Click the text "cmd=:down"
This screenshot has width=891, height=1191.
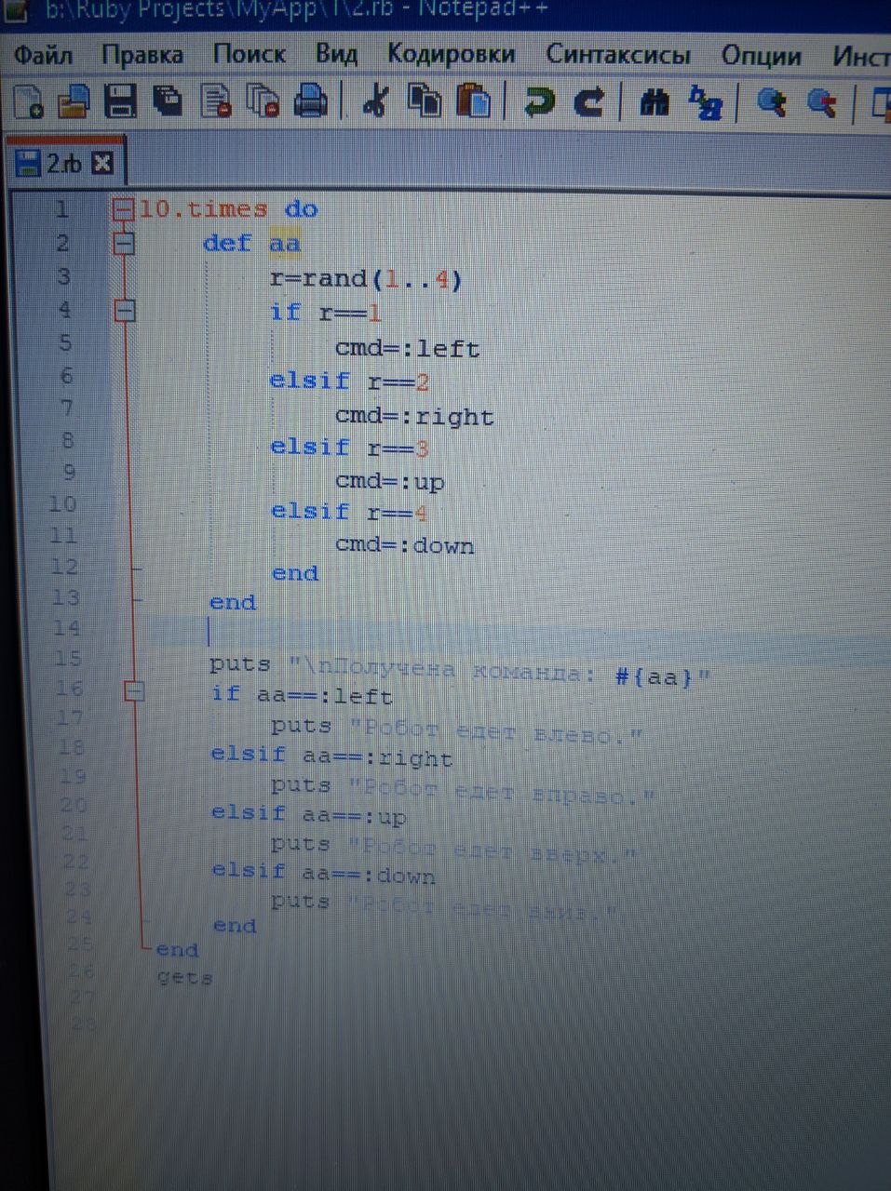[405, 544]
